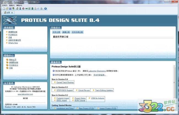Click the 新建工程 button
Image resolution: width=179 pixels, height=115 pixels.
pyautogui.click(x=66, y=32)
